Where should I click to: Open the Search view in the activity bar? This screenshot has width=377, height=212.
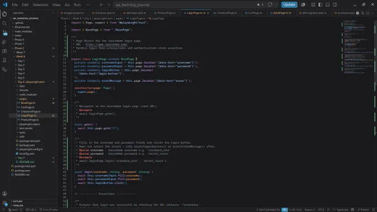[x=4, y=23]
